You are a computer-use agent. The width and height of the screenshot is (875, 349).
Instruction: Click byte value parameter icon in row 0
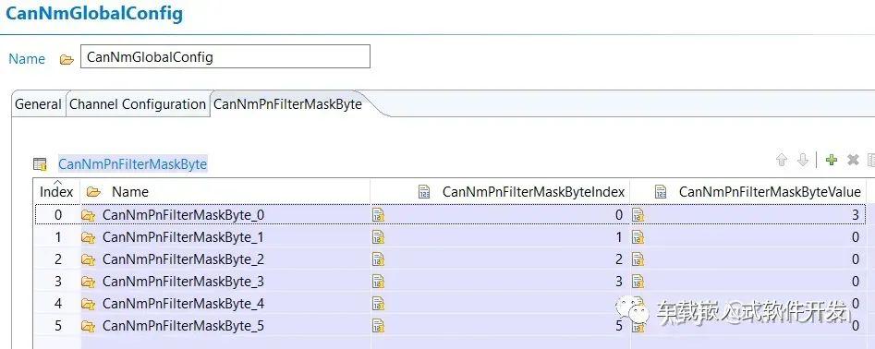(638, 214)
